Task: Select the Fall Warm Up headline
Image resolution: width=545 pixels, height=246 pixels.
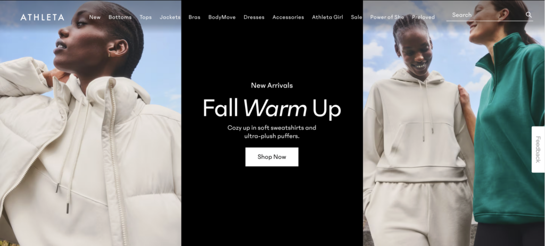Action: click(272, 108)
